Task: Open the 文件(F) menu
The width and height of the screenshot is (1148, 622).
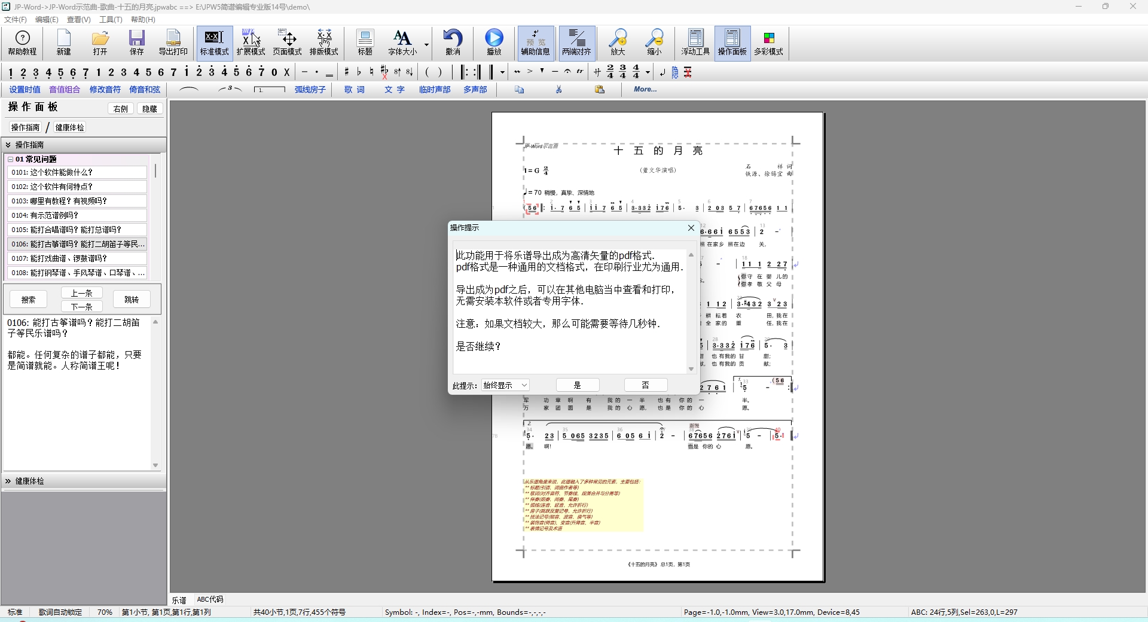Action: coord(16,20)
